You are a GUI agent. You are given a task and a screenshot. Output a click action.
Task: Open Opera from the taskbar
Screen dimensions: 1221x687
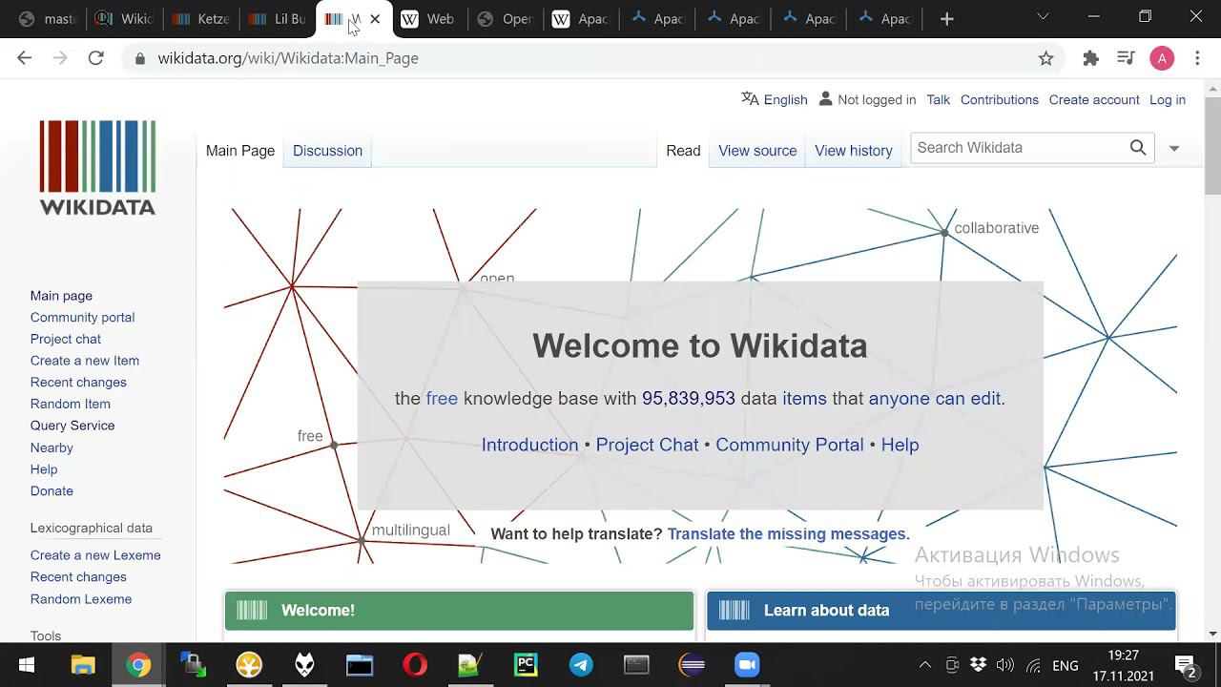pos(415,664)
